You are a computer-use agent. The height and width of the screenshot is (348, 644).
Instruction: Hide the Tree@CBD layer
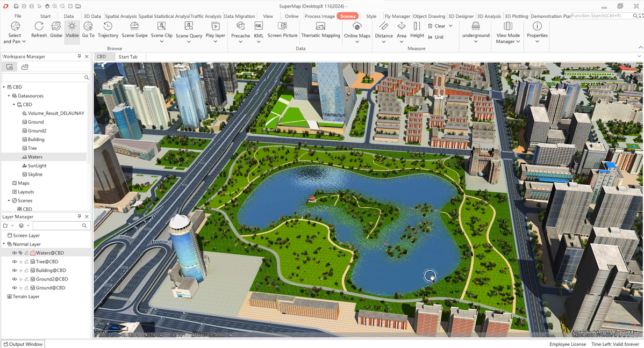point(13,261)
